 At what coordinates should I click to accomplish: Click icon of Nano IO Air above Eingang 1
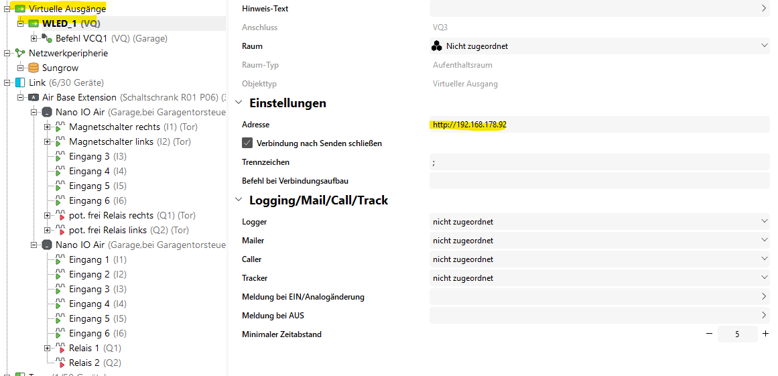tap(47, 245)
